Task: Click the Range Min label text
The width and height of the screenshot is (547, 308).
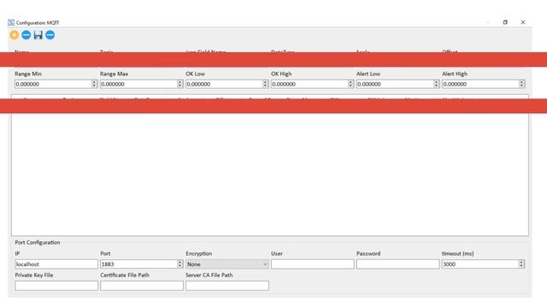Action: click(28, 74)
